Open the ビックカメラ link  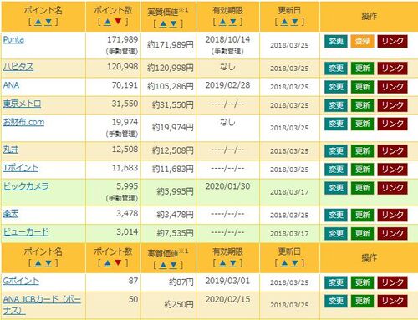[26, 186]
